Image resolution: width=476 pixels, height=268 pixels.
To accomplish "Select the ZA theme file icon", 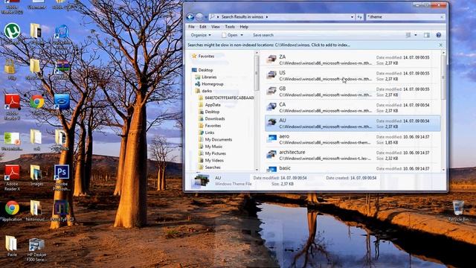I will tap(271, 59).
